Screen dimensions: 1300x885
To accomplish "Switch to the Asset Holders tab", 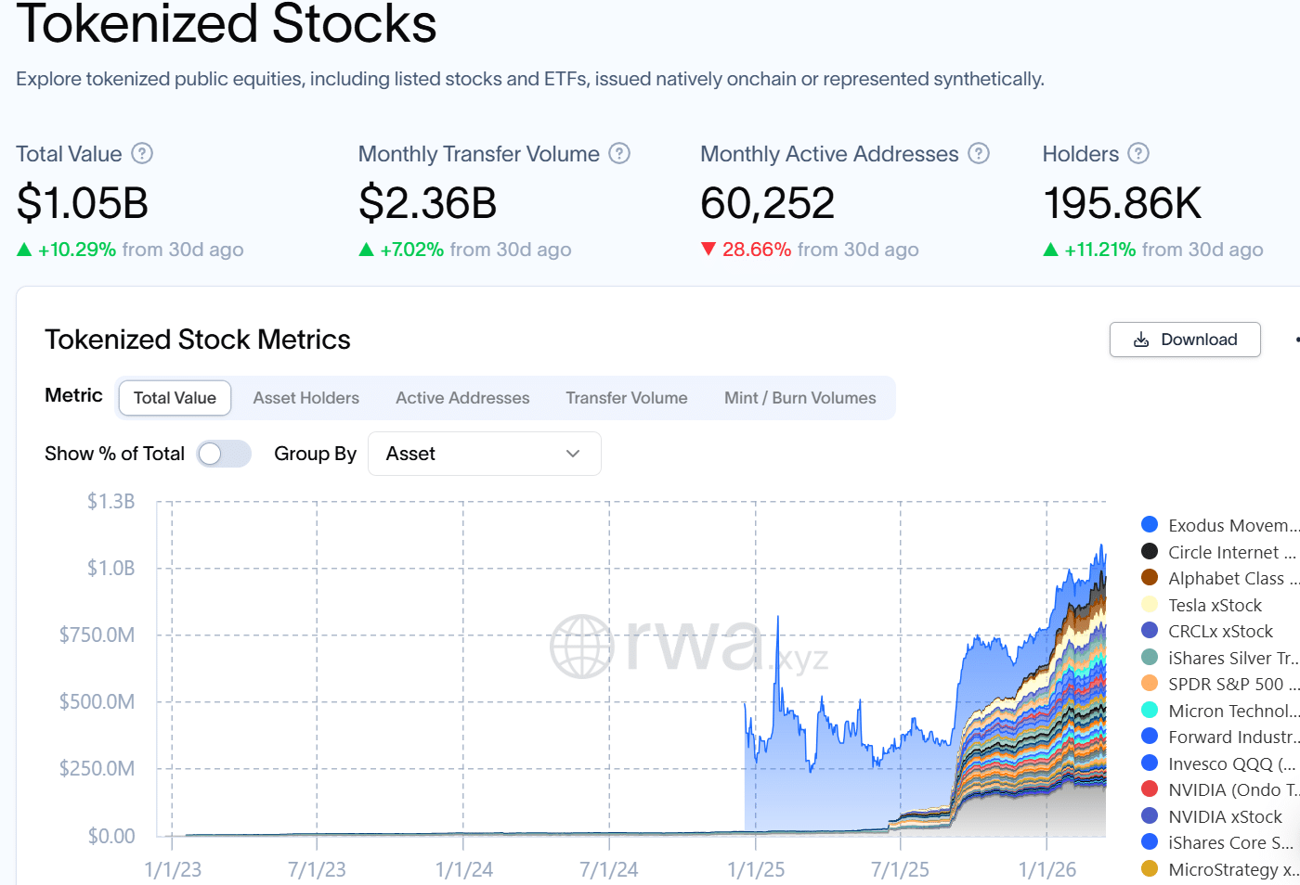I will coord(305,398).
